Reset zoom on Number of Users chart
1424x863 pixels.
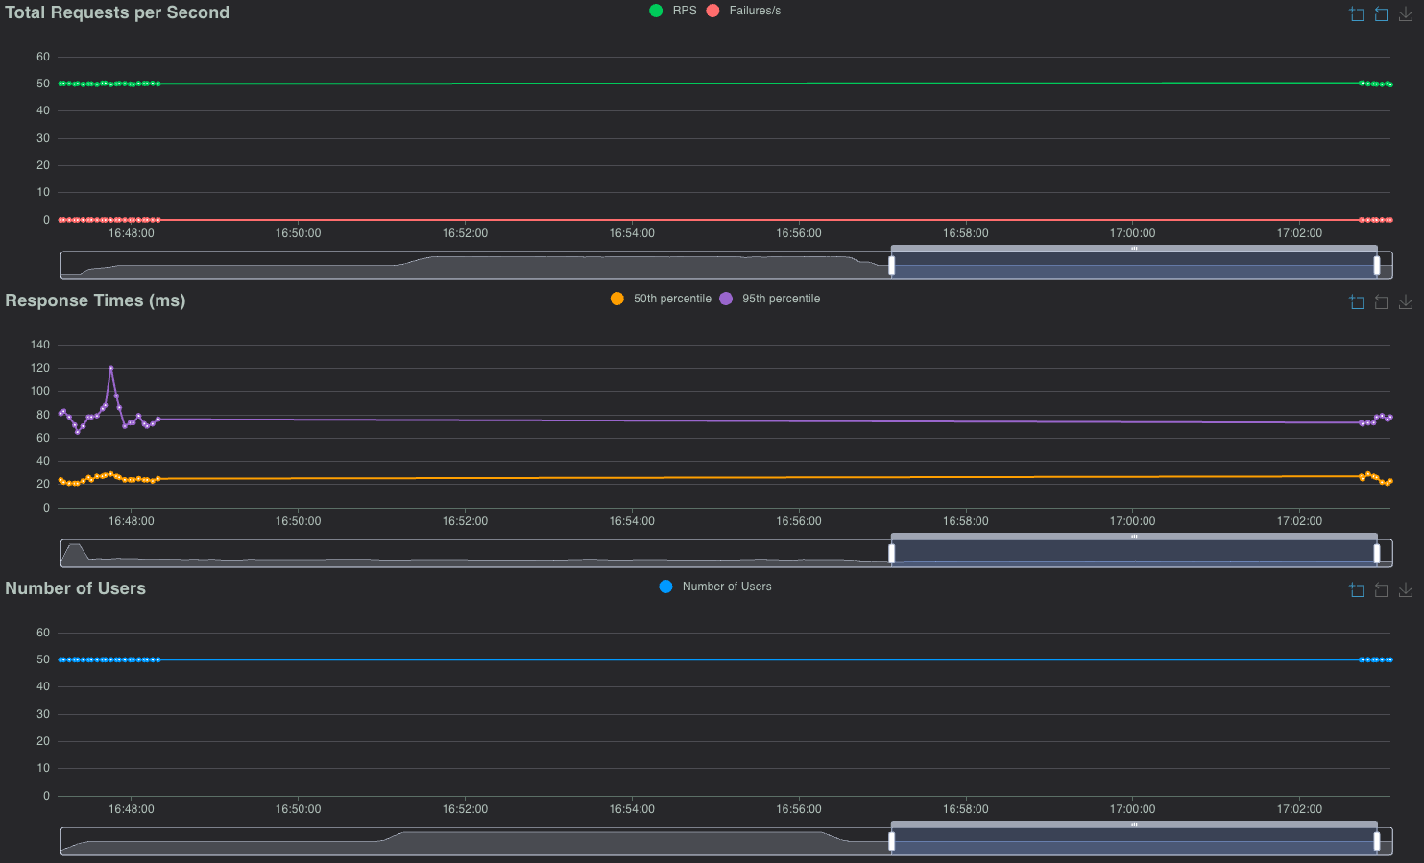click(1381, 590)
